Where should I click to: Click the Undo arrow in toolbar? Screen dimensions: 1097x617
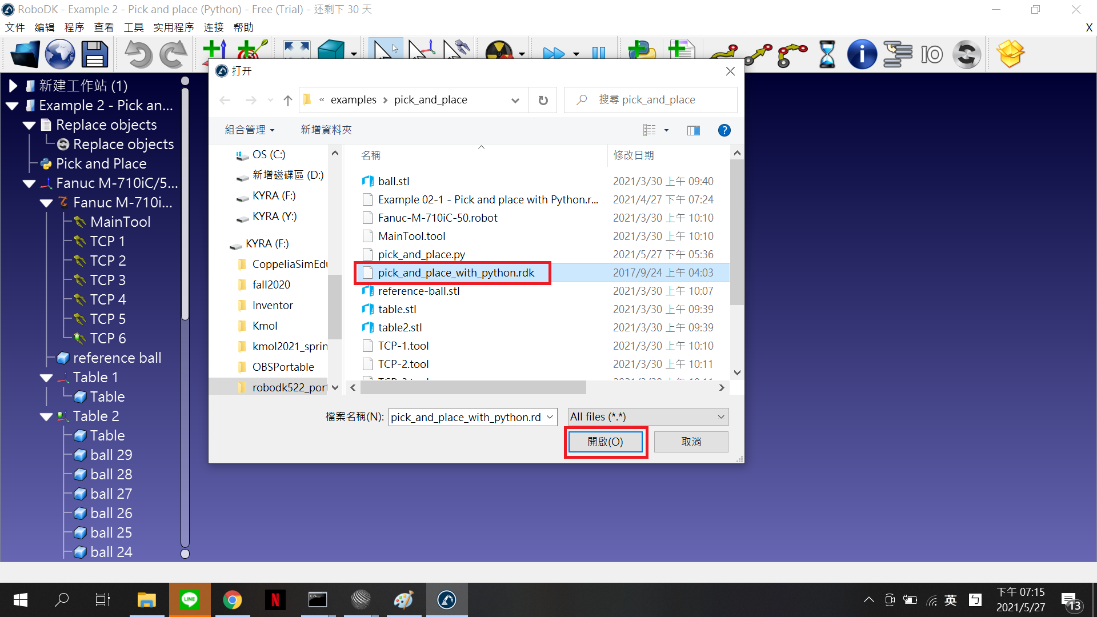[x=138, y=55]
